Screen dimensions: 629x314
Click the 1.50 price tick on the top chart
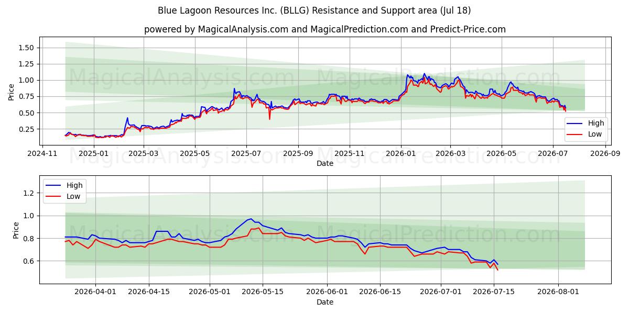27,48
